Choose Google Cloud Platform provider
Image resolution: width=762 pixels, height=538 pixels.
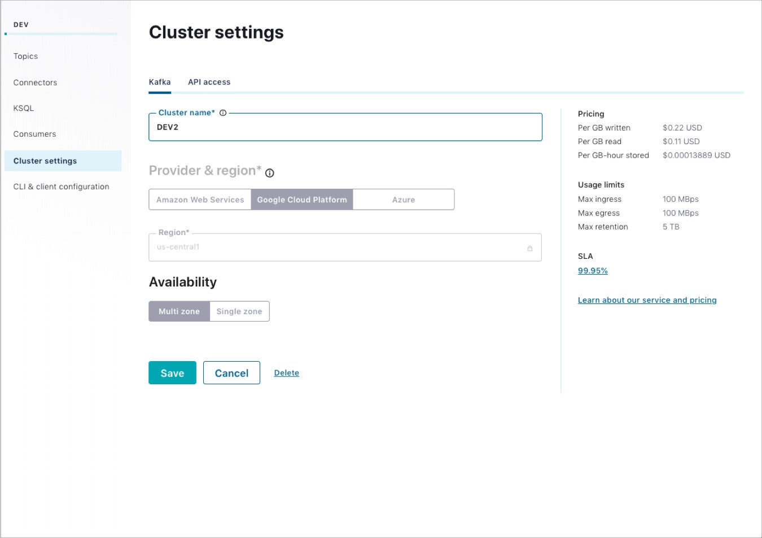[302, 199]
